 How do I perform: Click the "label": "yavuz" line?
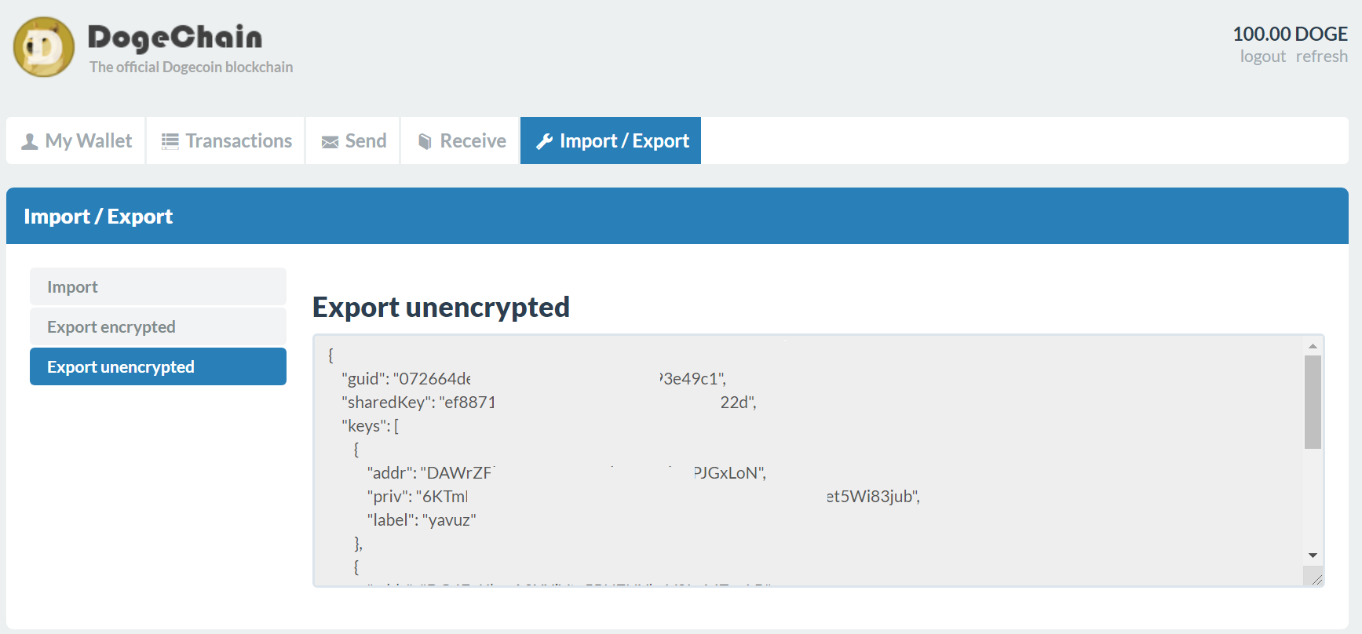422,520
